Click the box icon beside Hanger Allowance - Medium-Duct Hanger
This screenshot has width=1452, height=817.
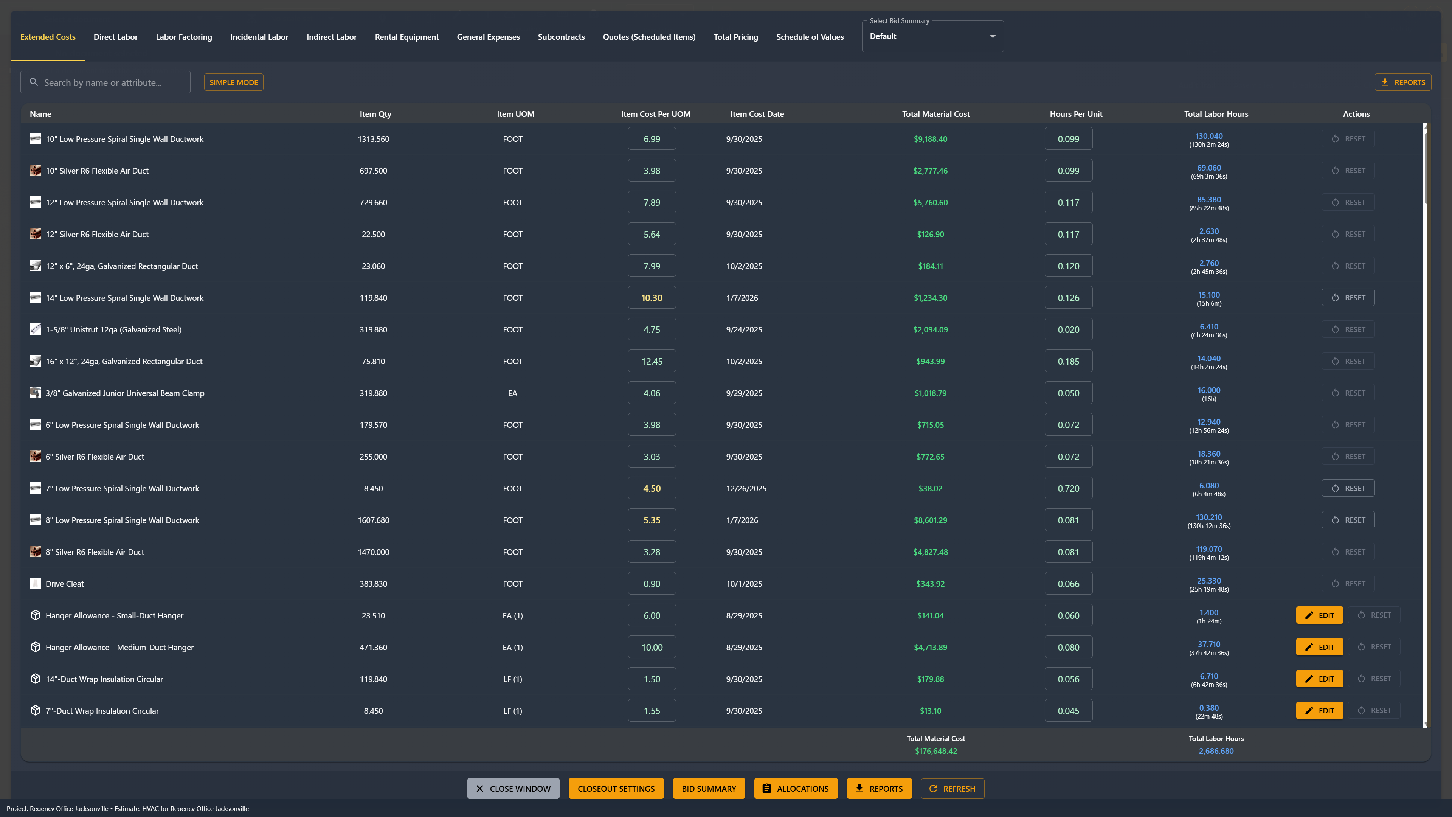pos(35,647)
